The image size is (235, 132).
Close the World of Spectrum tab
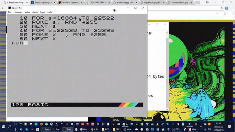(x=82, y=3)
